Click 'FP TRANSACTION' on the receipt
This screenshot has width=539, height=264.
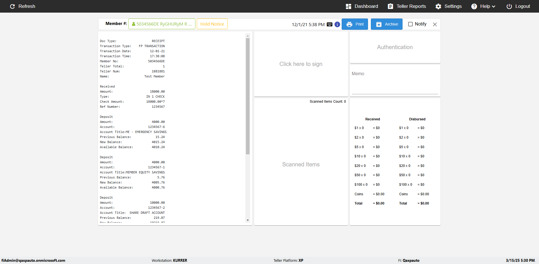pyautogui.click(x=152, y=46)
